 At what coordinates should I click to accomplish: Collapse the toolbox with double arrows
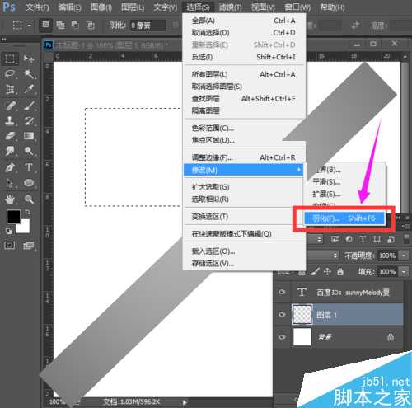[x=4, y=40]
